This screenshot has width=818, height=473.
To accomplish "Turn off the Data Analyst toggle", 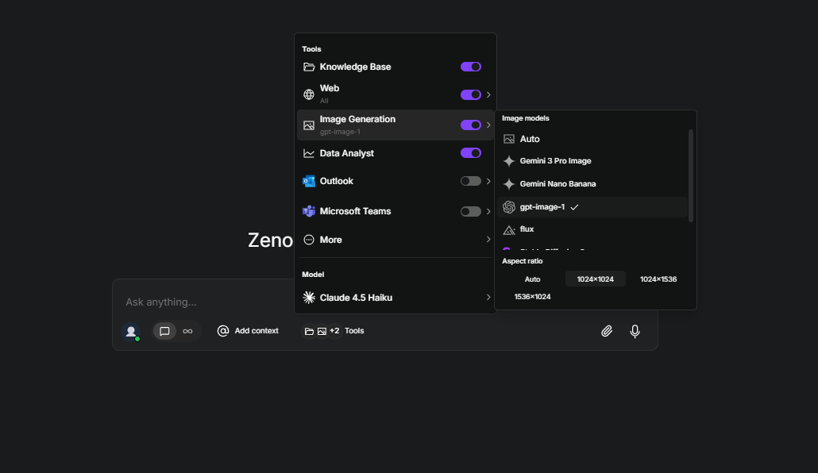I will (x=471, y=153).
